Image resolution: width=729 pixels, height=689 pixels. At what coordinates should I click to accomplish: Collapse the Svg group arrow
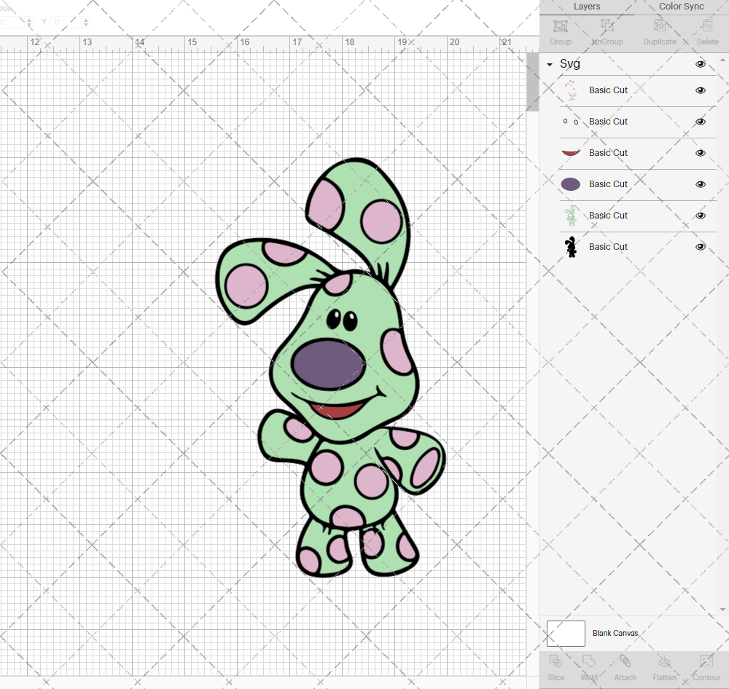[x=550, y=65]
